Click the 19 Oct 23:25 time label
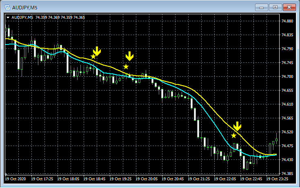 (277, 179)
